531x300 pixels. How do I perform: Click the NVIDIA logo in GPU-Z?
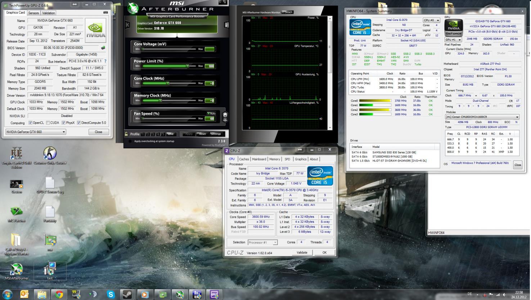(96, 31)
